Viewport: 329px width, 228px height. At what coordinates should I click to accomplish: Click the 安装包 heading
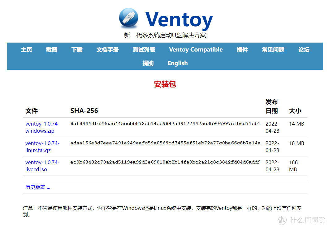pos(164,84)
